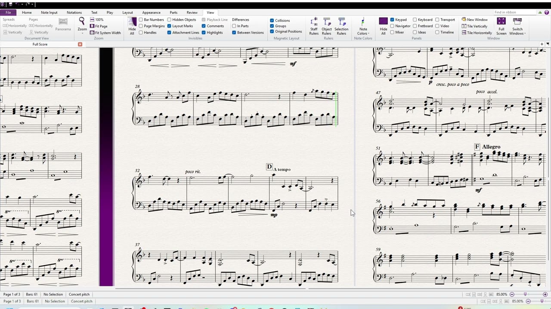Open the Review ribbon tab
This screenshot has height=309, width=551.
[192, 12]
